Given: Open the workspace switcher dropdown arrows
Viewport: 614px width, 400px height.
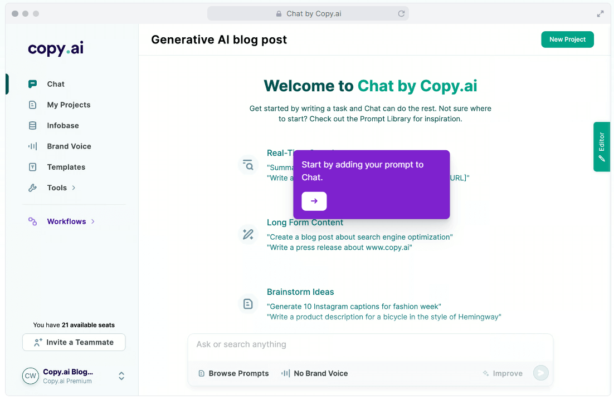Looking at the screenshot, I should click(121, 376).
